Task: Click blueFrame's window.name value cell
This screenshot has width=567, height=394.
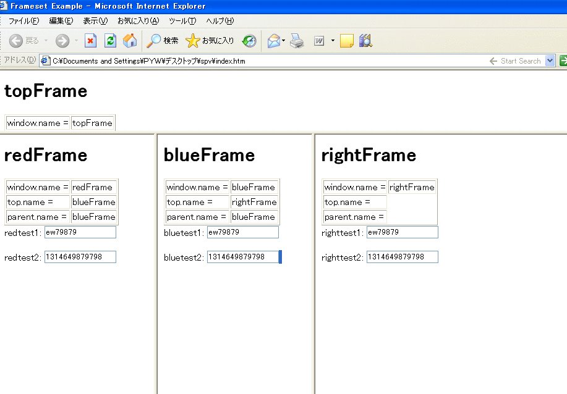Action: point(254,187)
